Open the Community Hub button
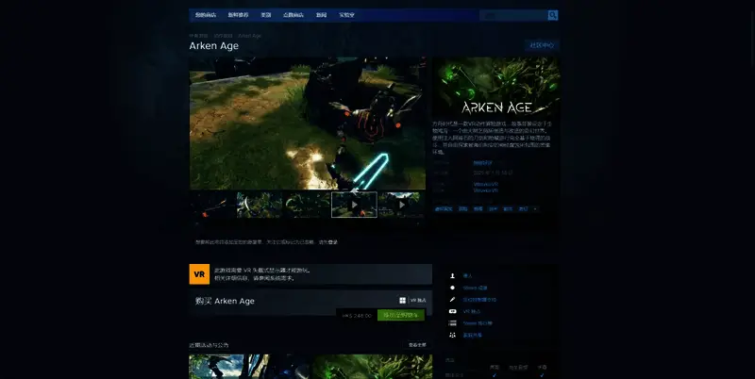The image size is (755, 379). [x=543, y=45]
